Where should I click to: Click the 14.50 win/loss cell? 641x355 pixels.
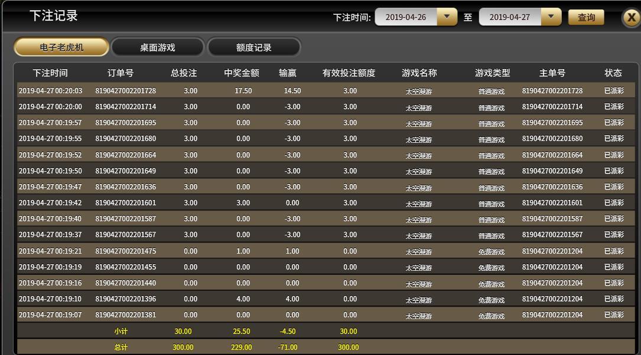[x=292, y=91]
